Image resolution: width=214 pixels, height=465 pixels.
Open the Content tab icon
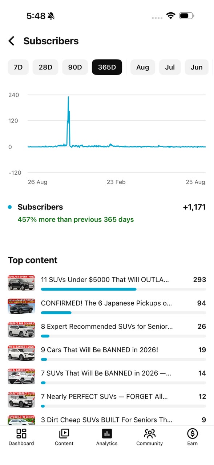click(64, 433)
